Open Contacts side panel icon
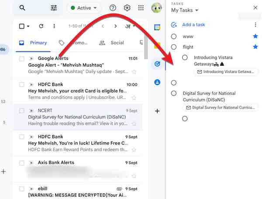The image size is (262, 199). tap(157, 82)
